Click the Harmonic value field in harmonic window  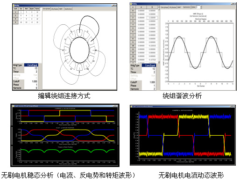click(149, 89)
